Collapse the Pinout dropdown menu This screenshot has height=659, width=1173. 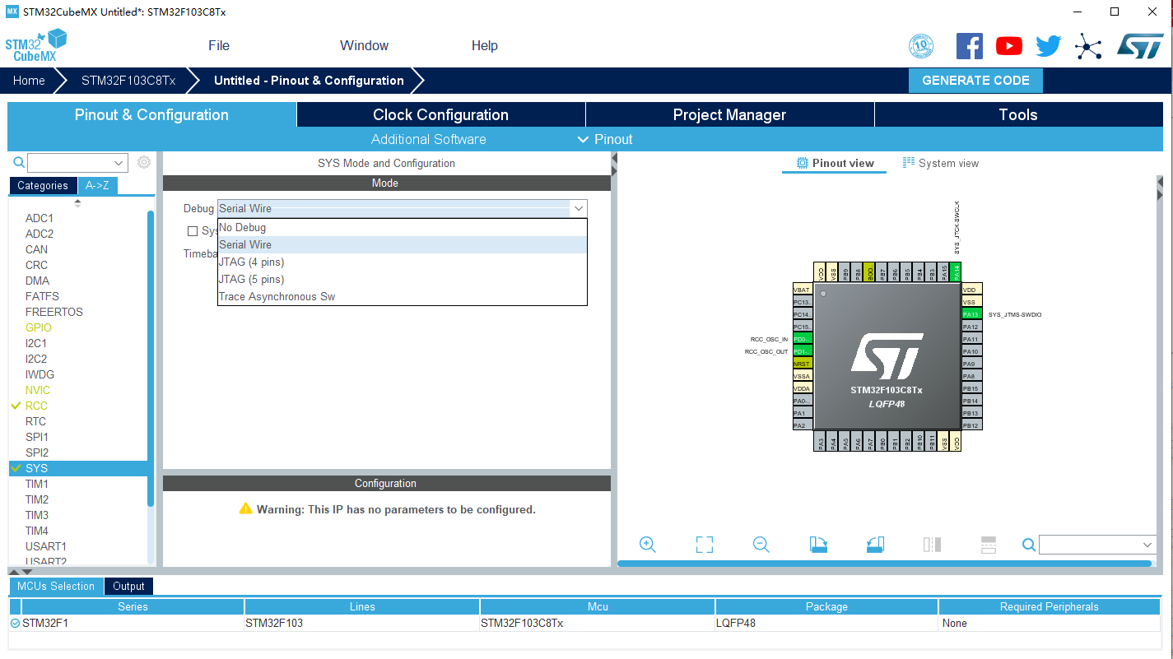pos(605,139)
